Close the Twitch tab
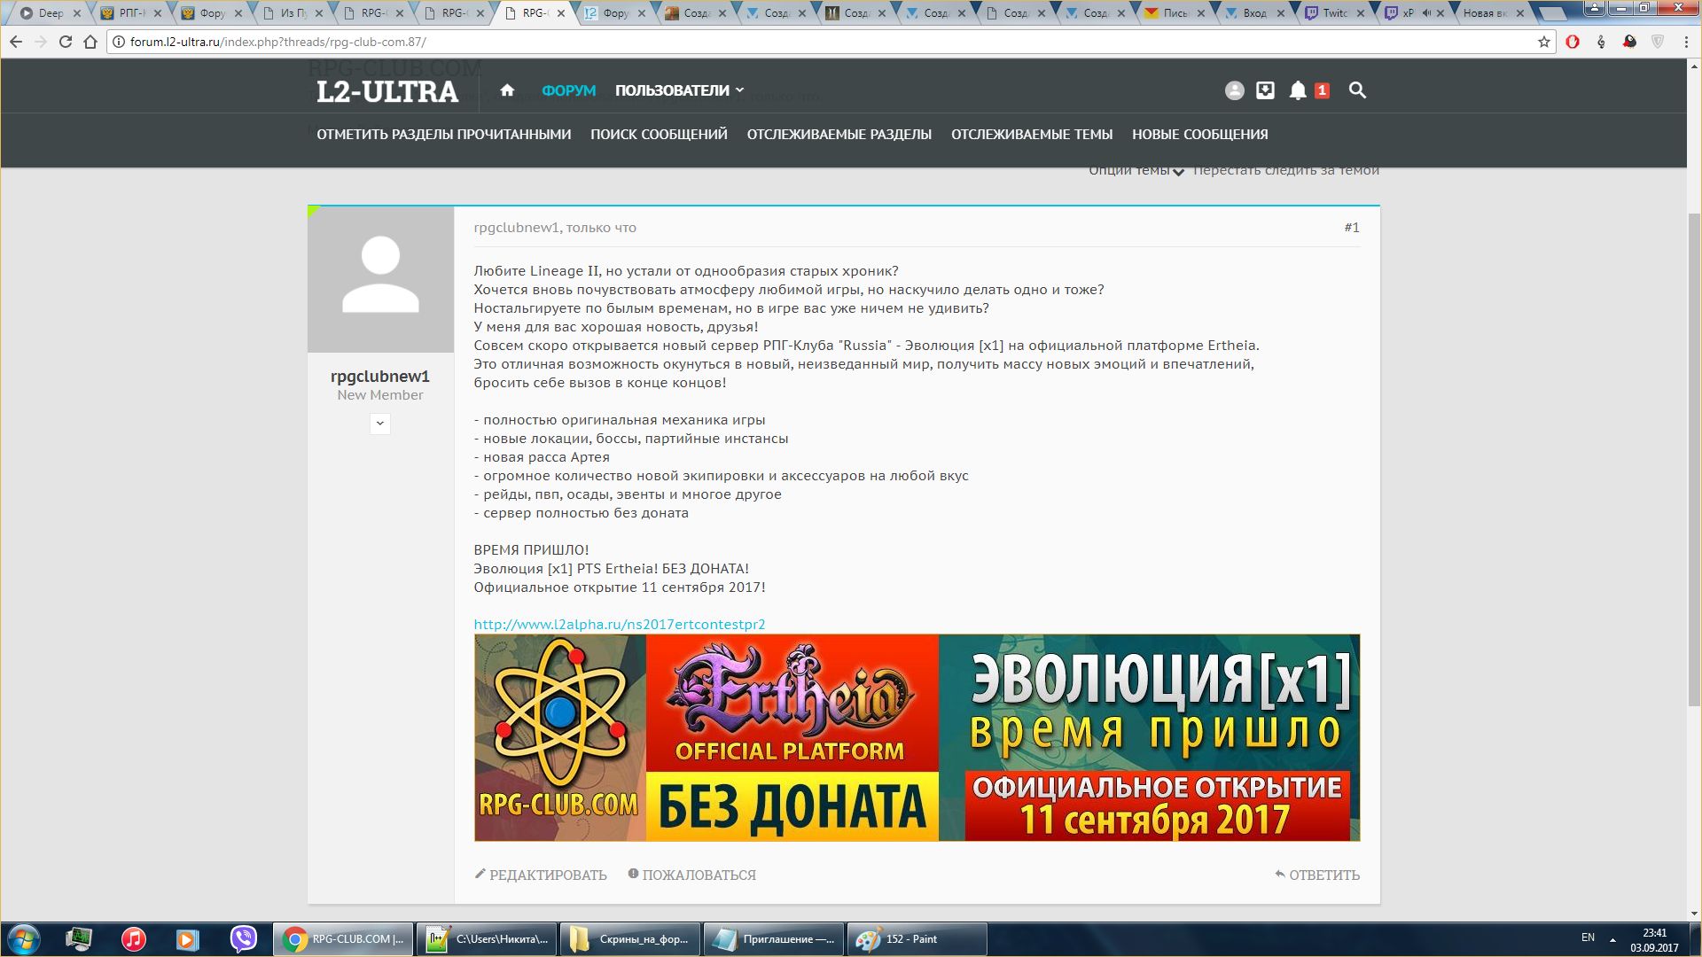The height and width of the screenshot is (957, 1702). tap(1361, 13)
